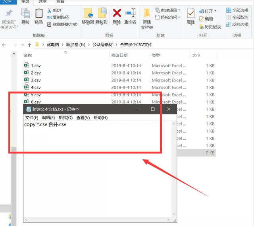Image resolution: width=254 pixels, height=226 pixels.
Task: Sort by Size (大小) column header
Action: pos(196,56)
